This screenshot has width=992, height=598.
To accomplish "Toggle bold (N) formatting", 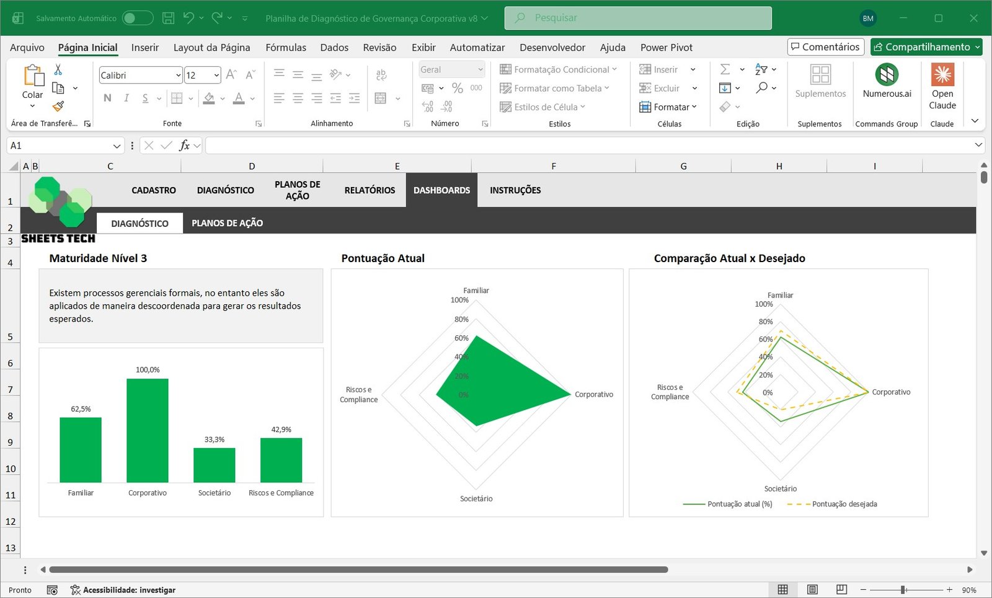I will click(107, 98).
